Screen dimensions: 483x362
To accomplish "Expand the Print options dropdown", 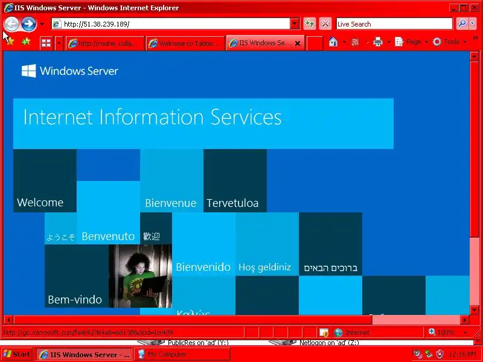I will pos(389,42).
